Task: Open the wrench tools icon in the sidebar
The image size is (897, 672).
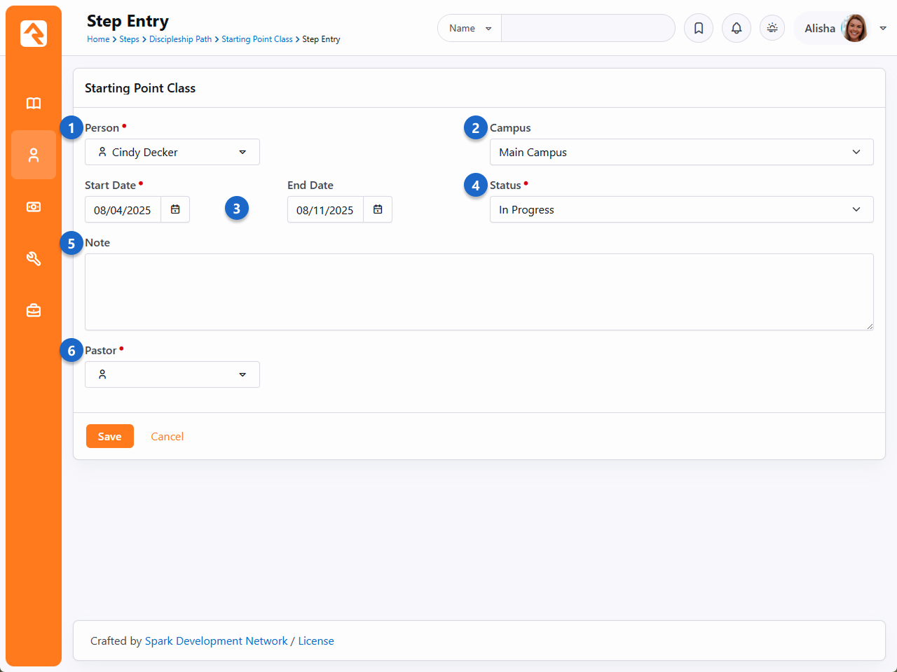Action: [x=33, y=258]
